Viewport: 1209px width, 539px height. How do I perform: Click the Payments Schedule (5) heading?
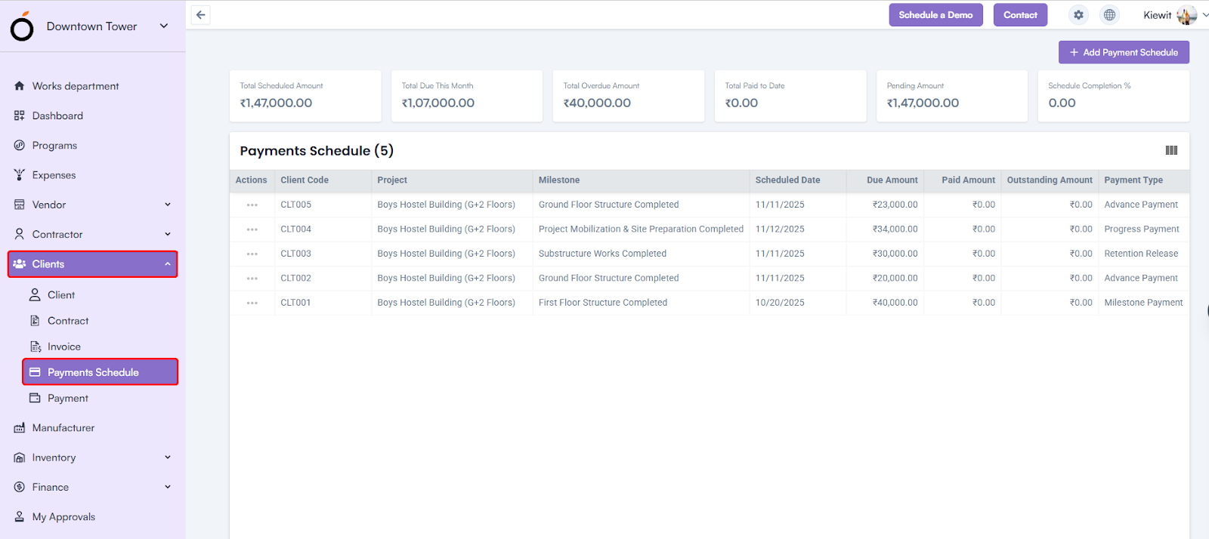(x=317, y=151)
